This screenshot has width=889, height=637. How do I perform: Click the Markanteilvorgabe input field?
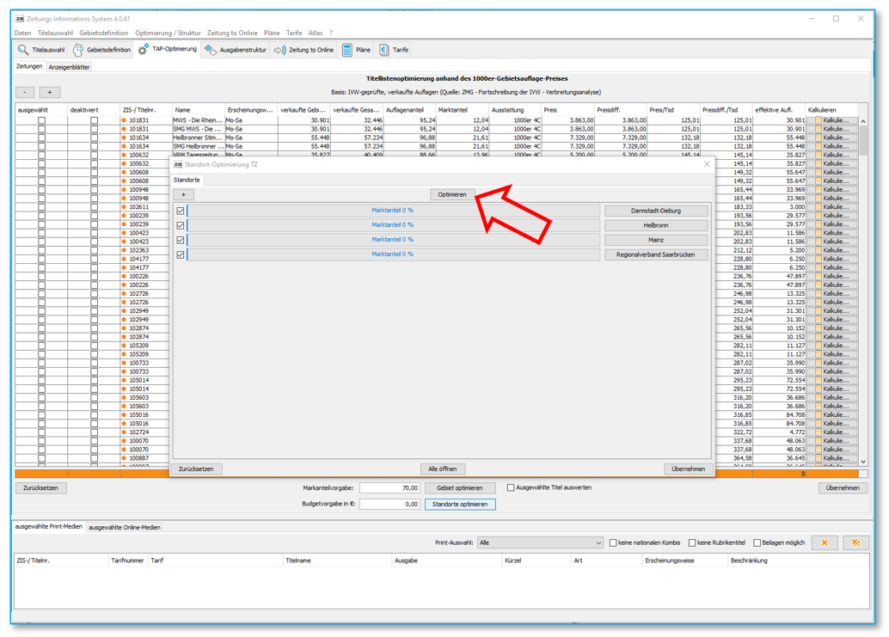pos(389,487)
